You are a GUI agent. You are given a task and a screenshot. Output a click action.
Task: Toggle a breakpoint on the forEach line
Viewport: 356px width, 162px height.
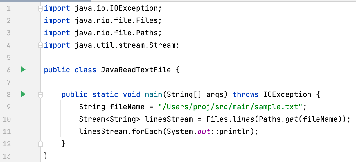tap(31, 131)
